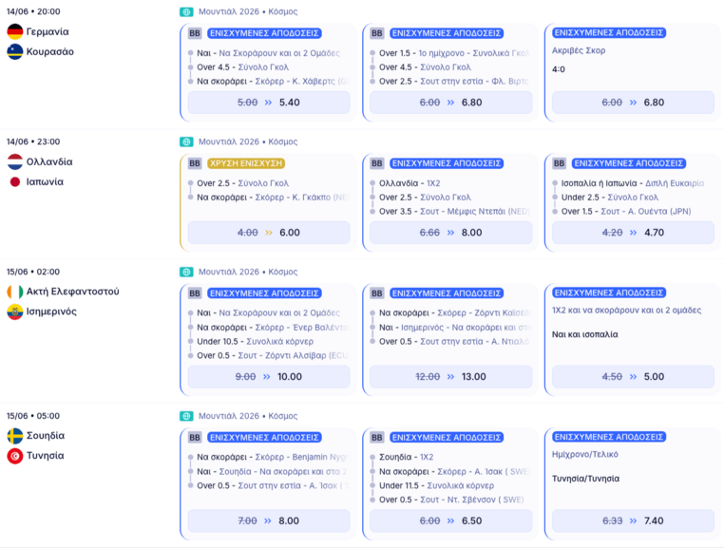Open the Κουρασάο team link
The width and height of the screenshot is (724, 548).
49,51
